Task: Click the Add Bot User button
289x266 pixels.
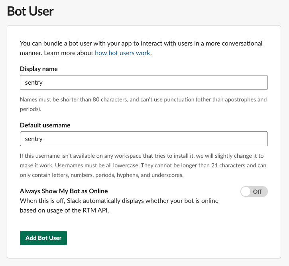Action: click(x=43, y=238)
